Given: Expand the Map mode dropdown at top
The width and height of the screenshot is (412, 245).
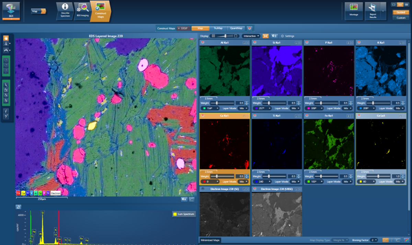Looking at the screenshot, I should click(x=44, y=11).
